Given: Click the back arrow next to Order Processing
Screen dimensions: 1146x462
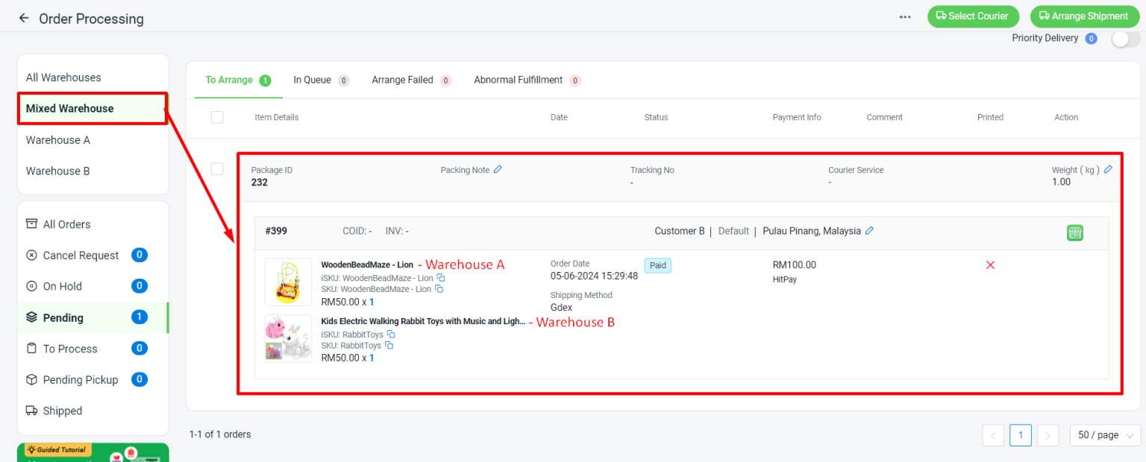Looking at the screenshot, I should [23, 17].
